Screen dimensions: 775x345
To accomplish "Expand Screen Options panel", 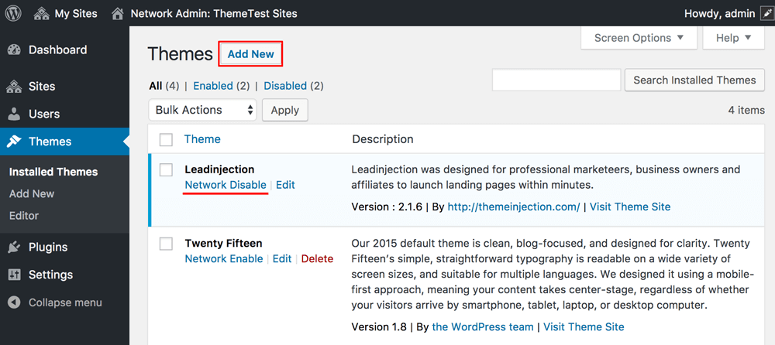I will pos(639,38).
